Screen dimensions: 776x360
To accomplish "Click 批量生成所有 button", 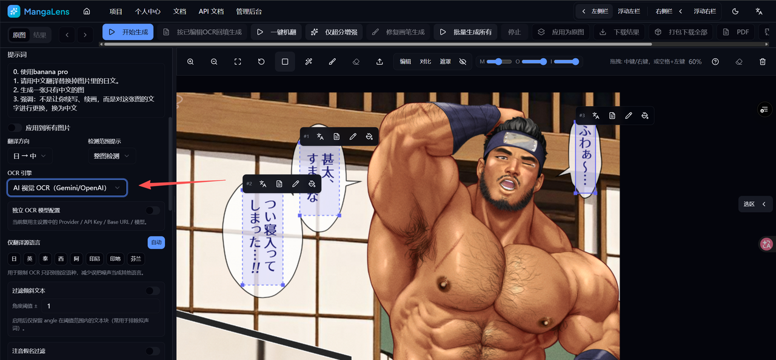I will (466, 32).
